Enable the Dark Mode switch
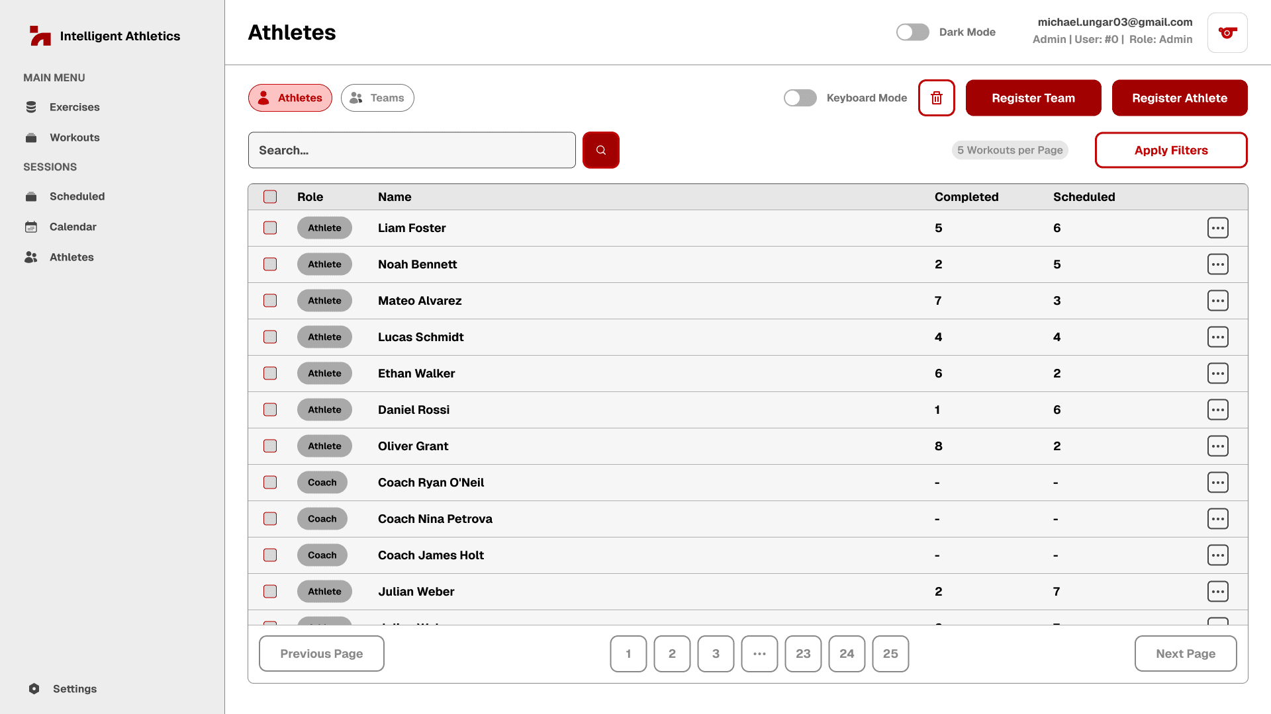Screen dimensions: 1271x714 pyautogui.click(x=912, y=32)
